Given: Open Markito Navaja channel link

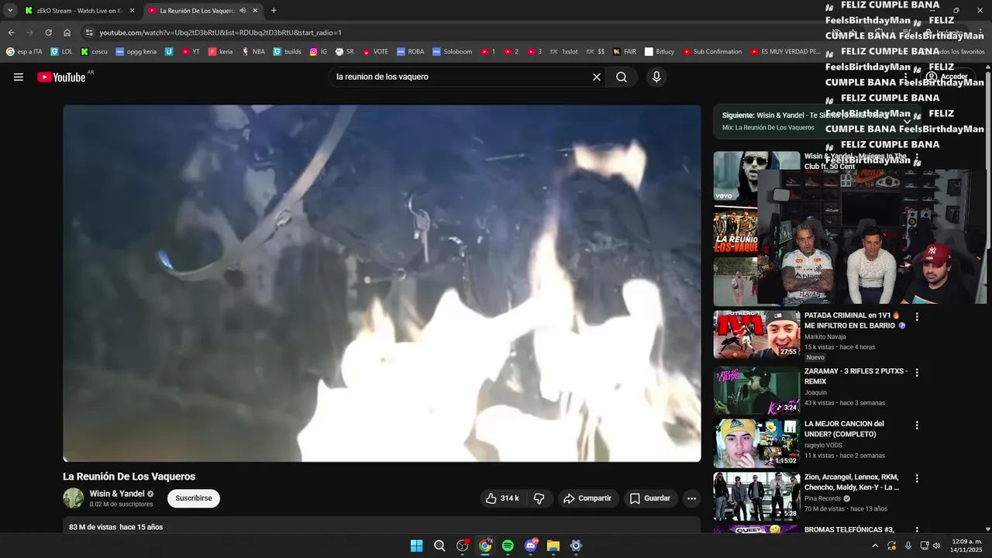Looking at the screenshot, I should [825, 337].
